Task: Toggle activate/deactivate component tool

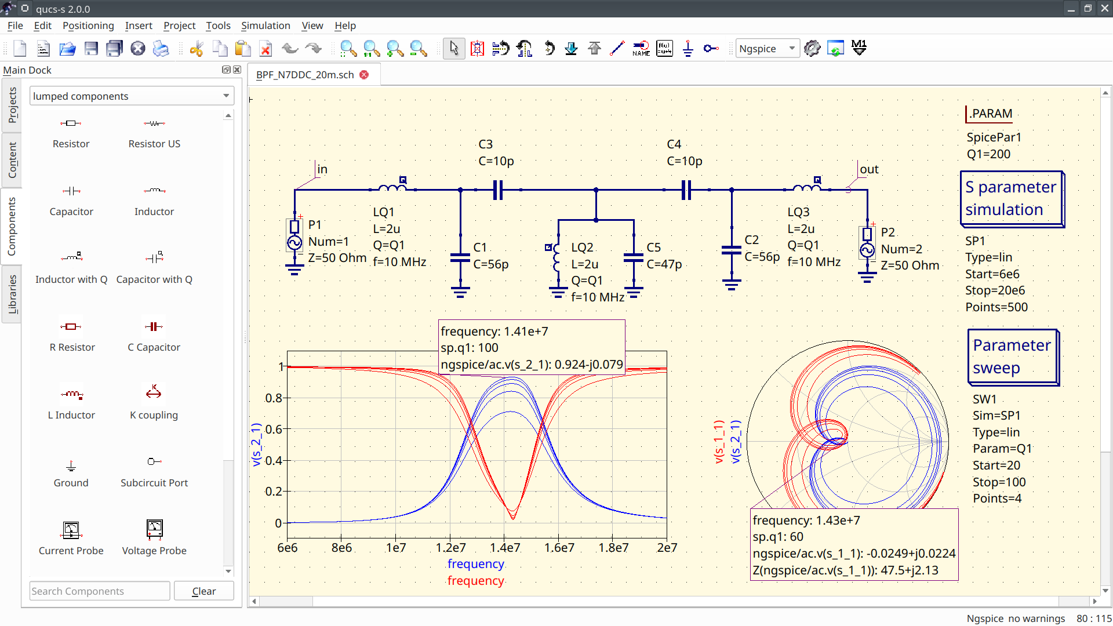Action: coord(477,49)
